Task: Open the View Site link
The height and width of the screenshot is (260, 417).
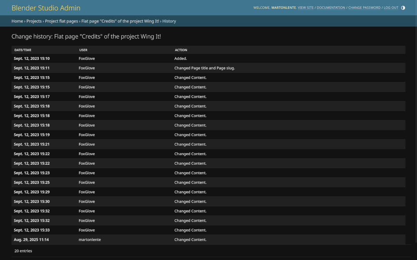Action: tap(306, 8)
